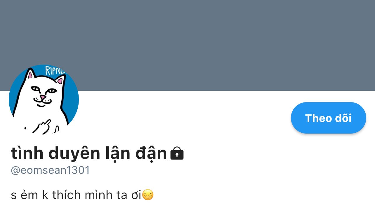375x211 pixels.
Task: Tap the RIPNDIP text in the avatar
Action: (56, 71)
